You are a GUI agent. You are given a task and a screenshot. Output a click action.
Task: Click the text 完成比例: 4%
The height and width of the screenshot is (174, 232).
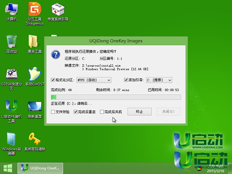coord(61,90)
